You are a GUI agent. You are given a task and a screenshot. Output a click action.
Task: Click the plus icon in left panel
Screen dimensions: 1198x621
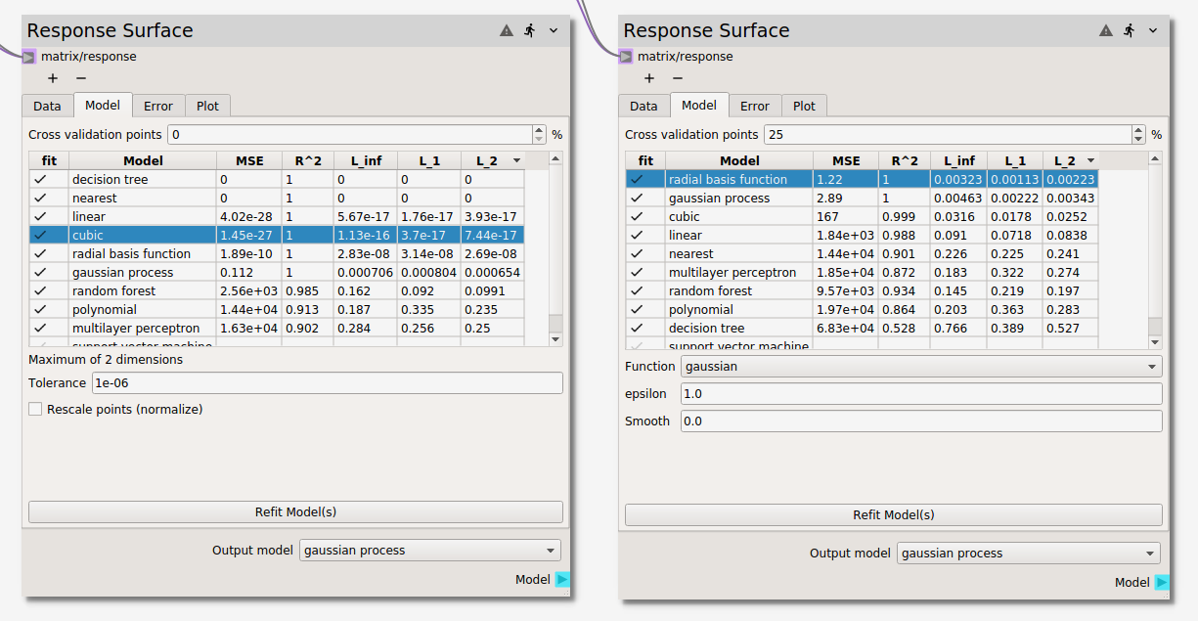point(52,78)
